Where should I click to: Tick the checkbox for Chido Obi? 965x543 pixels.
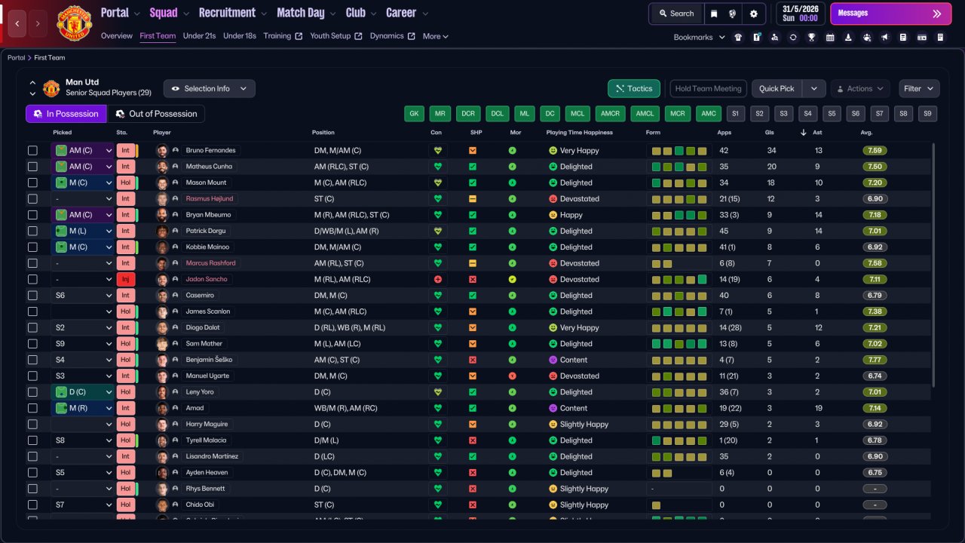(32, 505)
